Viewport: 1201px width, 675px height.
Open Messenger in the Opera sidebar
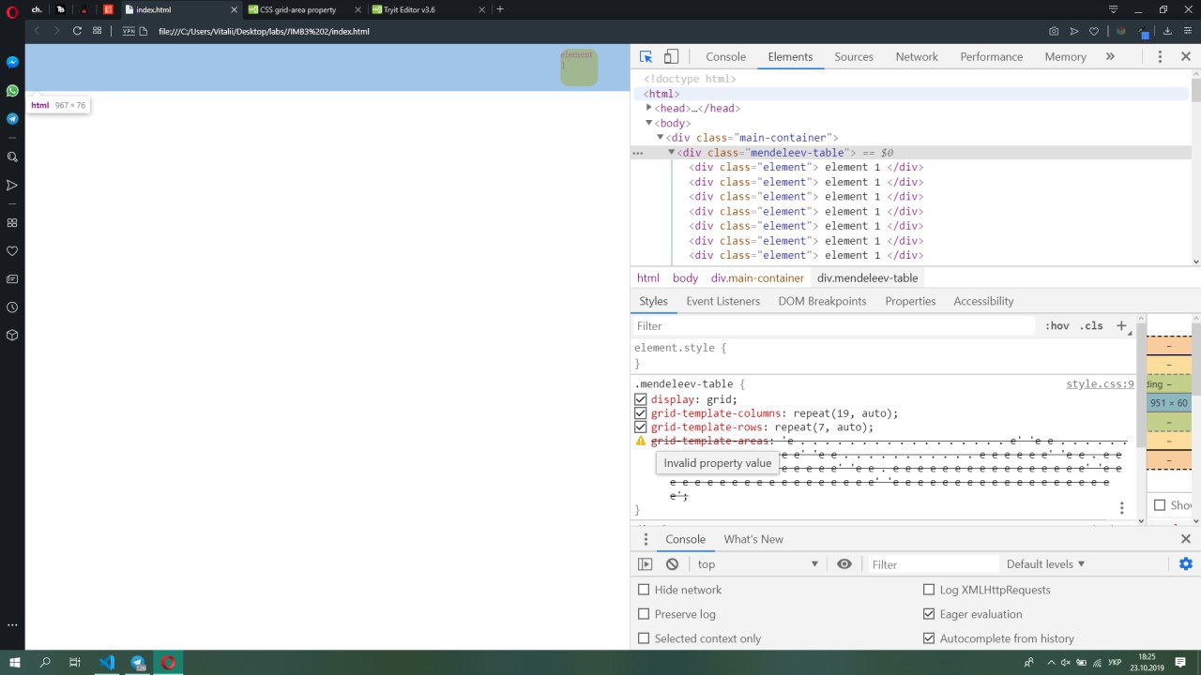coord(12,62)
